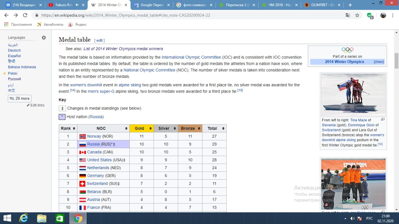Switch to the Google Translate tab
Image resolution: width=399 pixels, height=224 pixels.
click(x=152, y=5)
